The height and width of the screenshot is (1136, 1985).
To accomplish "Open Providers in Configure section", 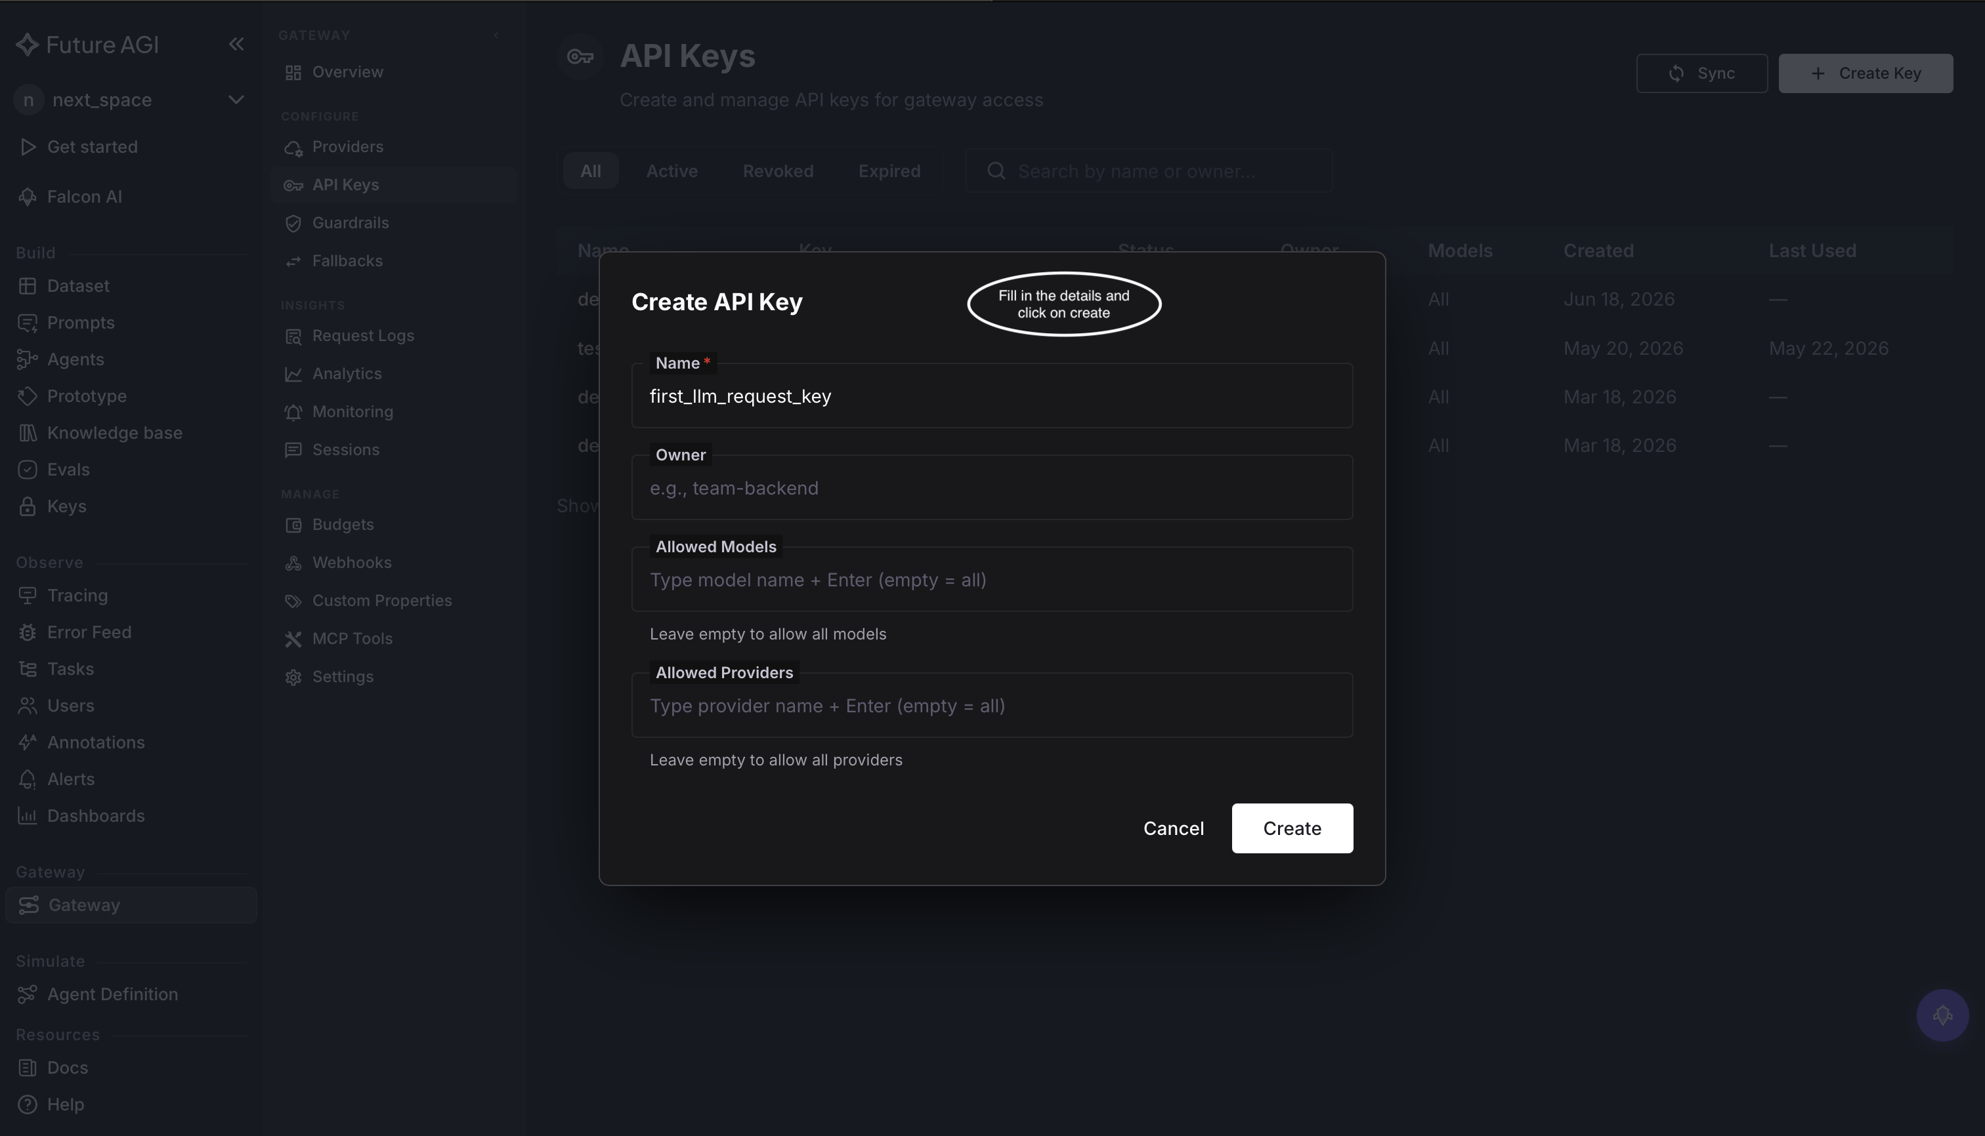I will [347, 147].
